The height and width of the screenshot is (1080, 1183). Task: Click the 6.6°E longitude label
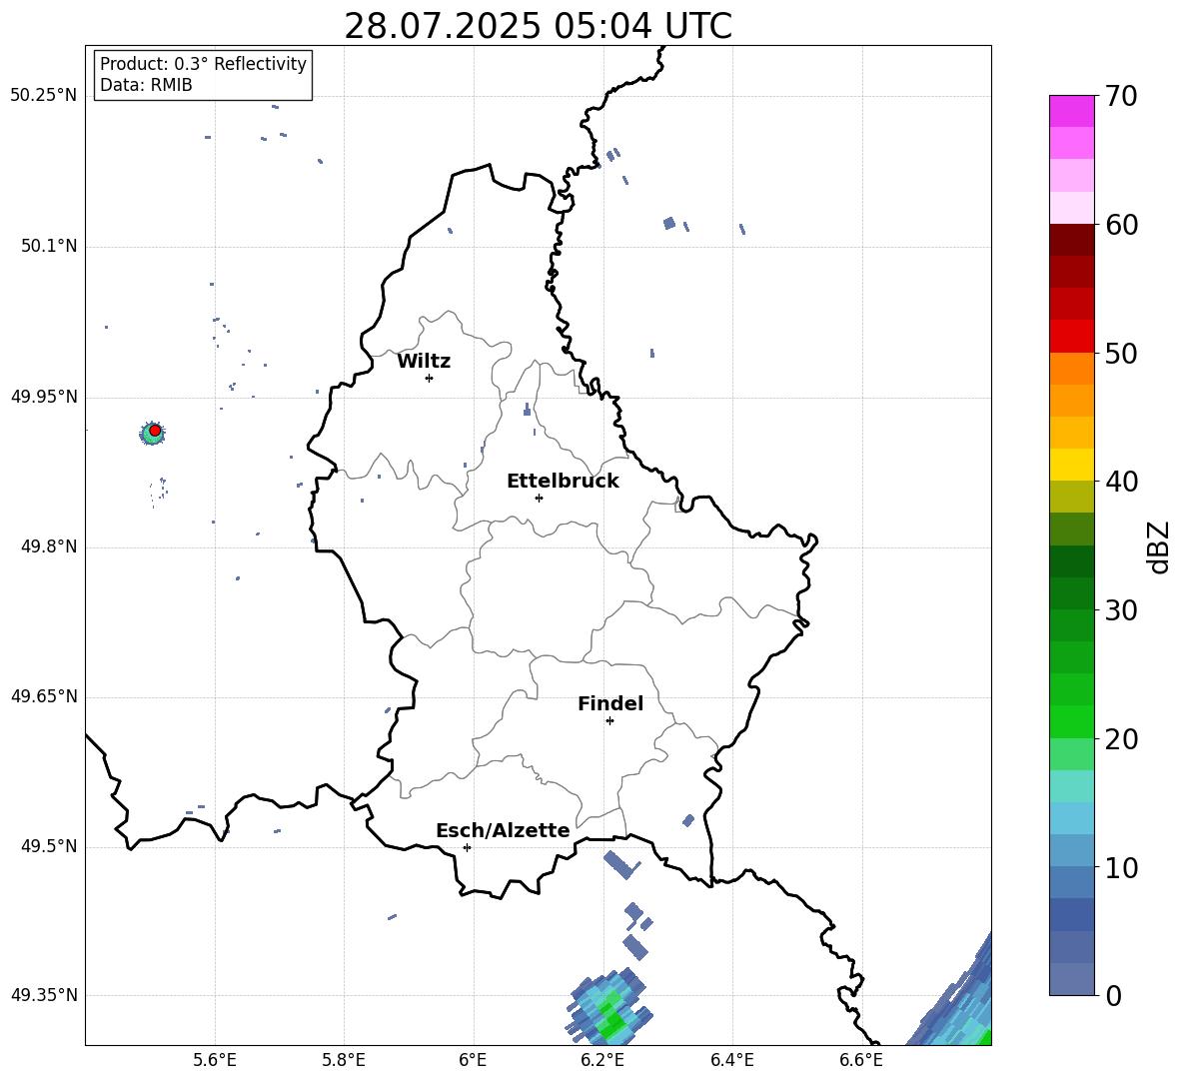(861, 1060)
